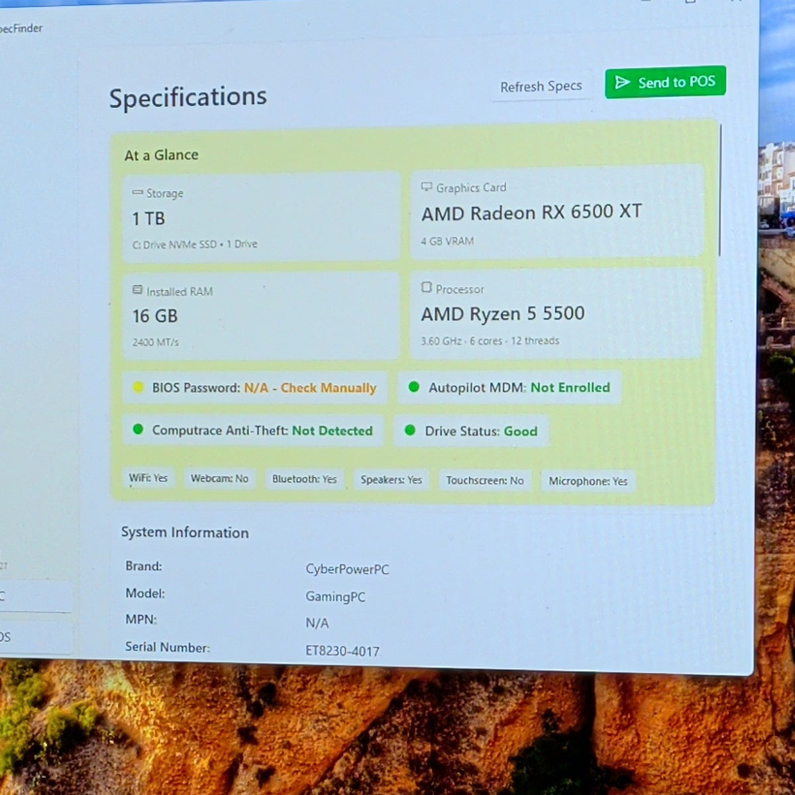Image resolution: width=795 pixels, height=795 pixels.
Task: Click the Serial Number: label
Action: click(168, 647)
